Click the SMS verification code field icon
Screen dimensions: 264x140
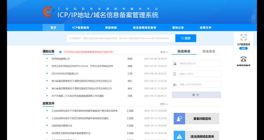tap(175, 64)
